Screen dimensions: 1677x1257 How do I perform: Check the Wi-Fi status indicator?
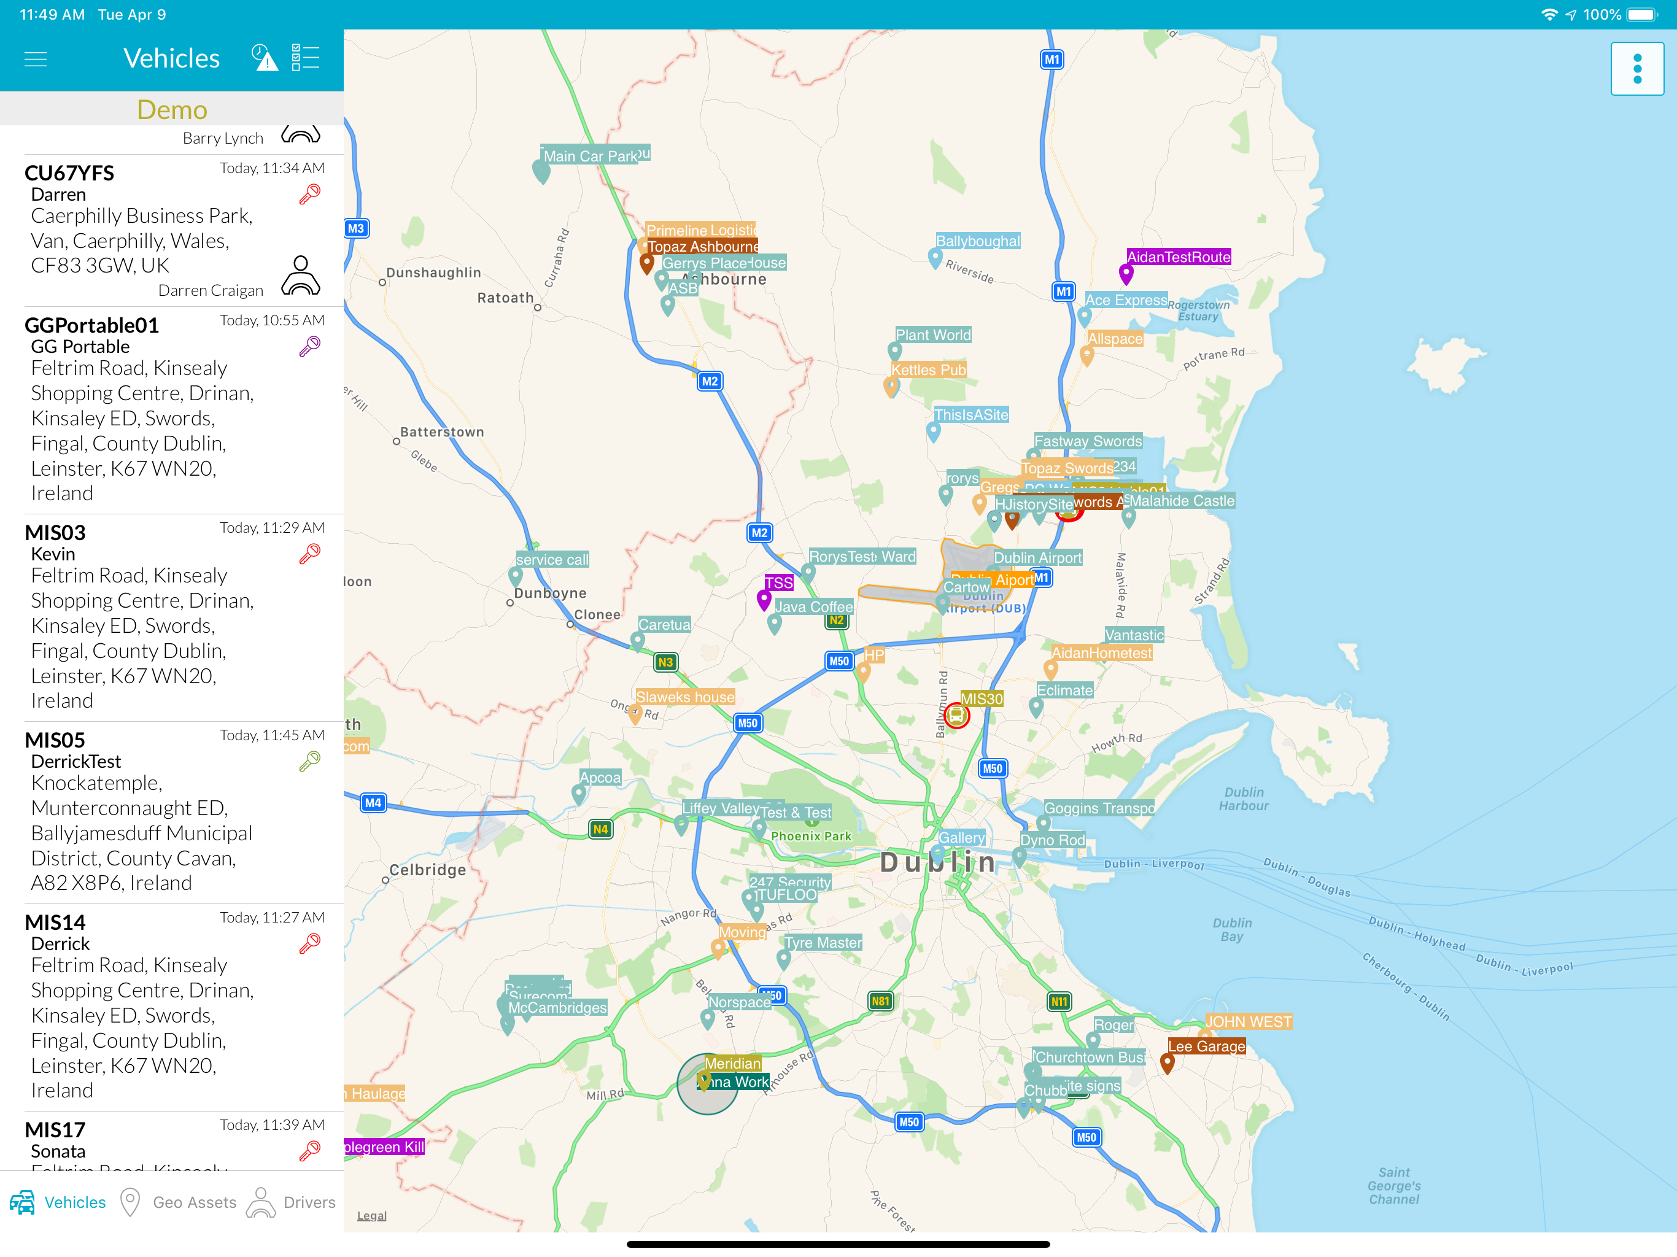[1550, 14]
